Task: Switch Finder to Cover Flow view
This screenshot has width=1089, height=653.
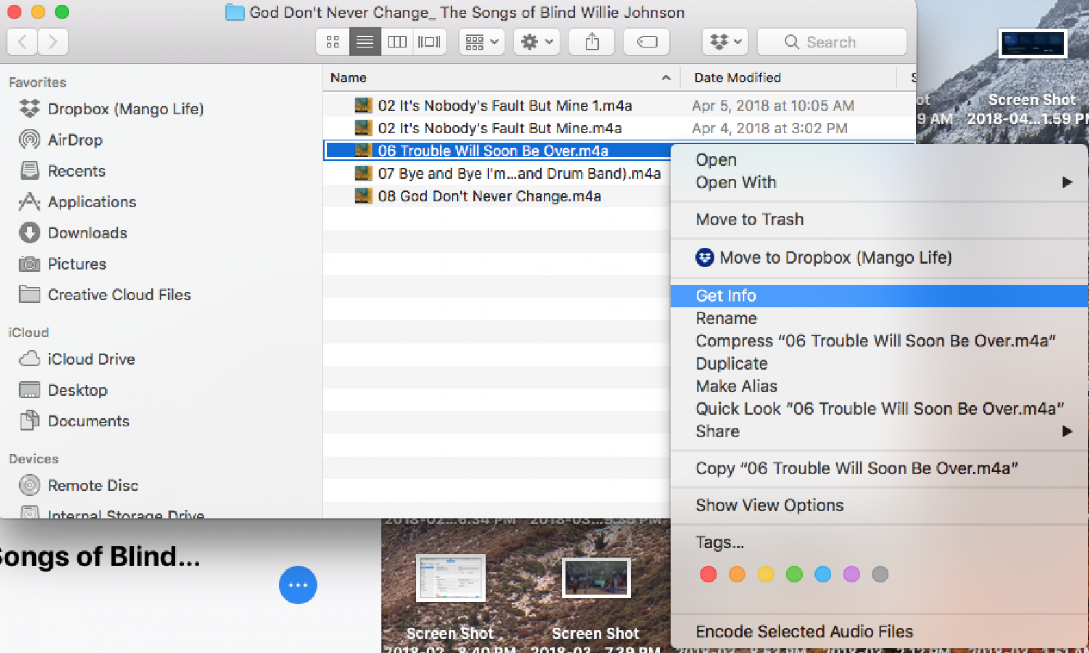Action: 429,42
